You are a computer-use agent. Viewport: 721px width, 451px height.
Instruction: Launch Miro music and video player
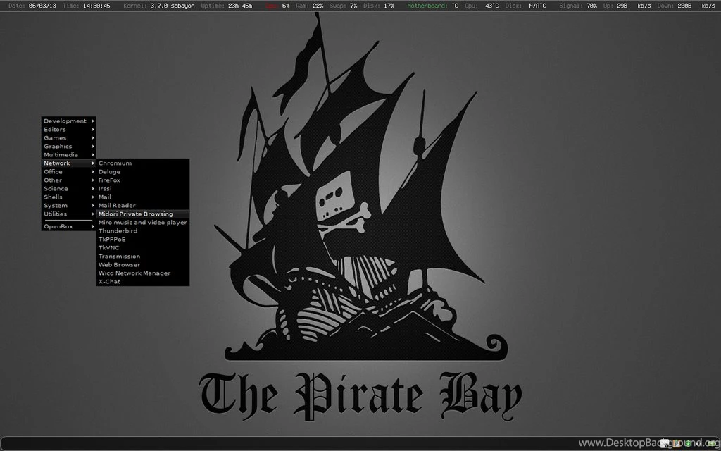click(142, 222)
